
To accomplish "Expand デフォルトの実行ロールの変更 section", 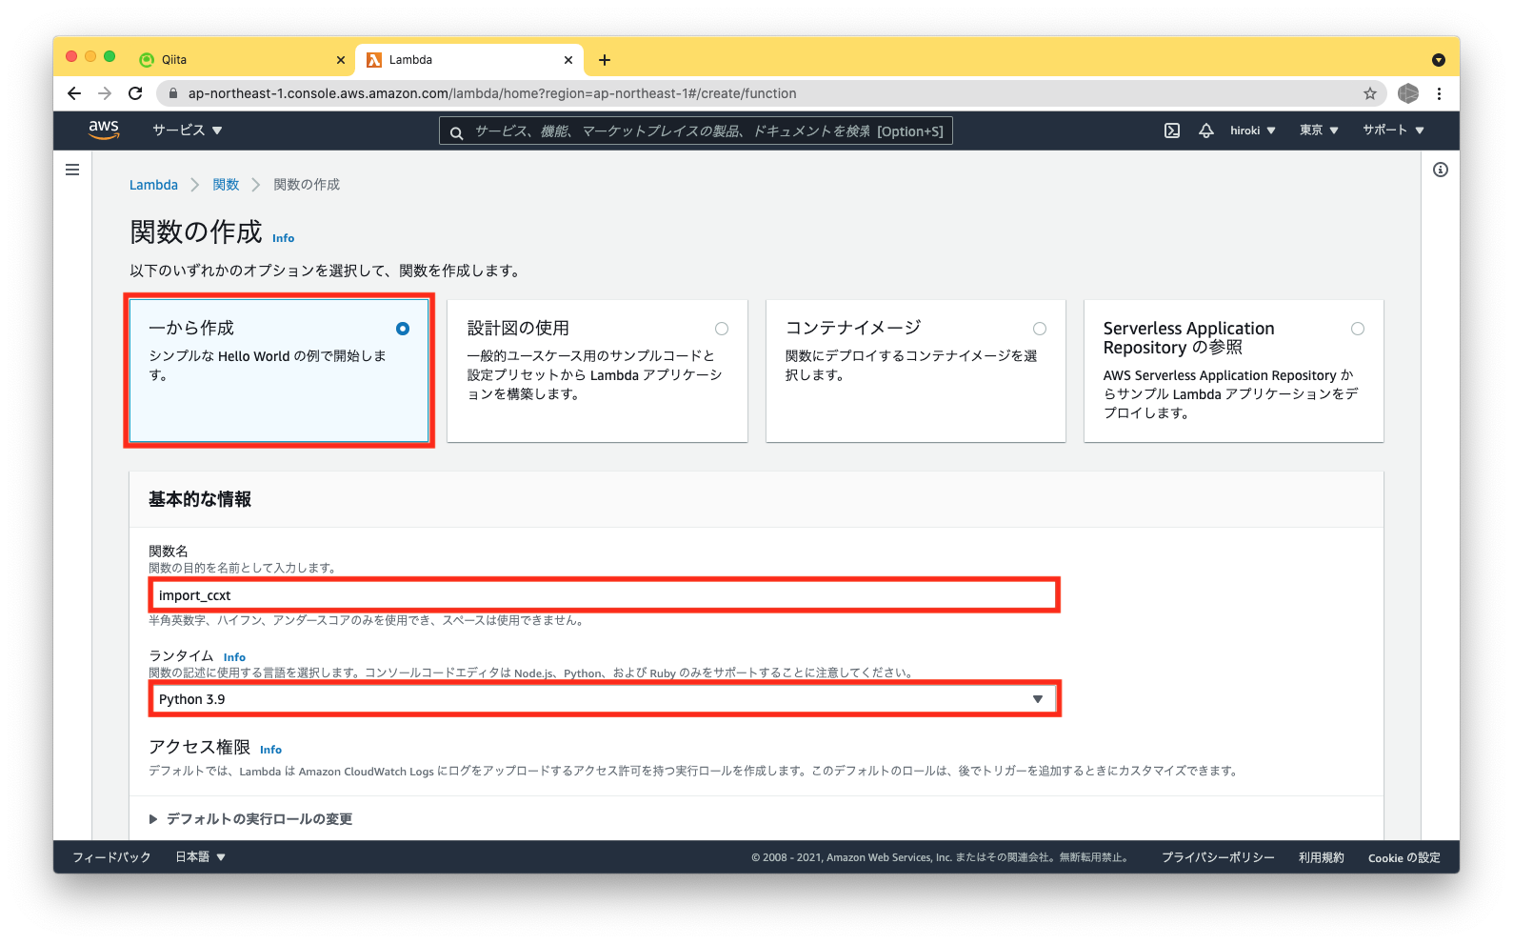I will point(251,819).
